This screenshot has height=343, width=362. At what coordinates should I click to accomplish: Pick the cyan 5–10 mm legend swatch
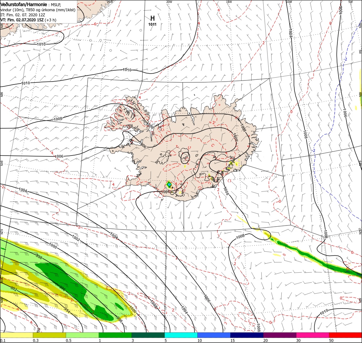(181, 335)
